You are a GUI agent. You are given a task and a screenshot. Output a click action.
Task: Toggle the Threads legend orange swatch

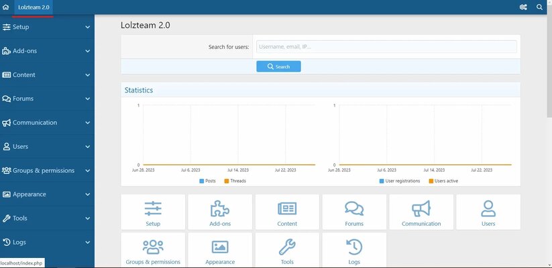click(x=227, y=181)
